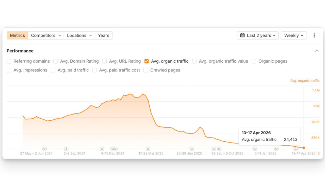The image size is (325, 186).
Task: Click the '13–17 Apr 2026' axis date label
Action: point(304,153)
